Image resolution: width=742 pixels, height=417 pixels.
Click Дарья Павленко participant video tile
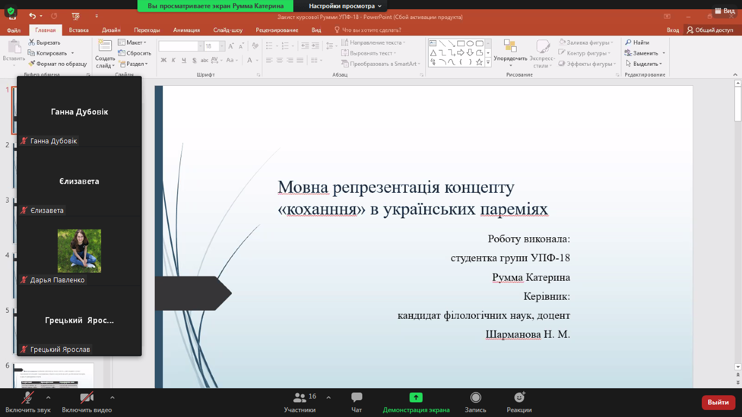[79, 251]
